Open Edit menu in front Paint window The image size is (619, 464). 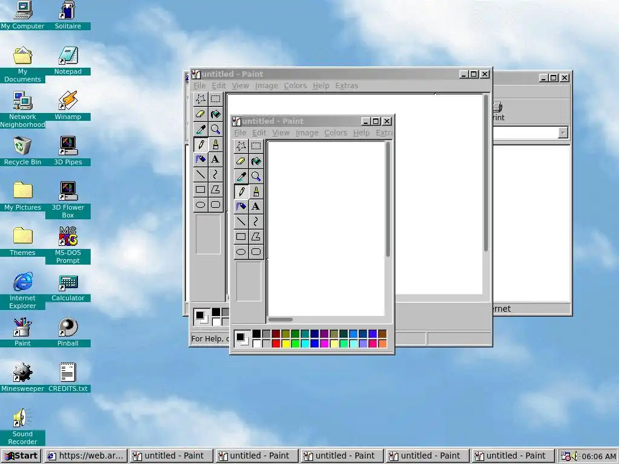pyautogui.click(x=259, y=133)
